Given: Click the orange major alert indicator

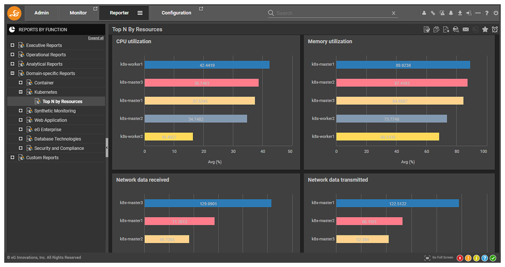Looking at the screenshot, I should (468, 258).
